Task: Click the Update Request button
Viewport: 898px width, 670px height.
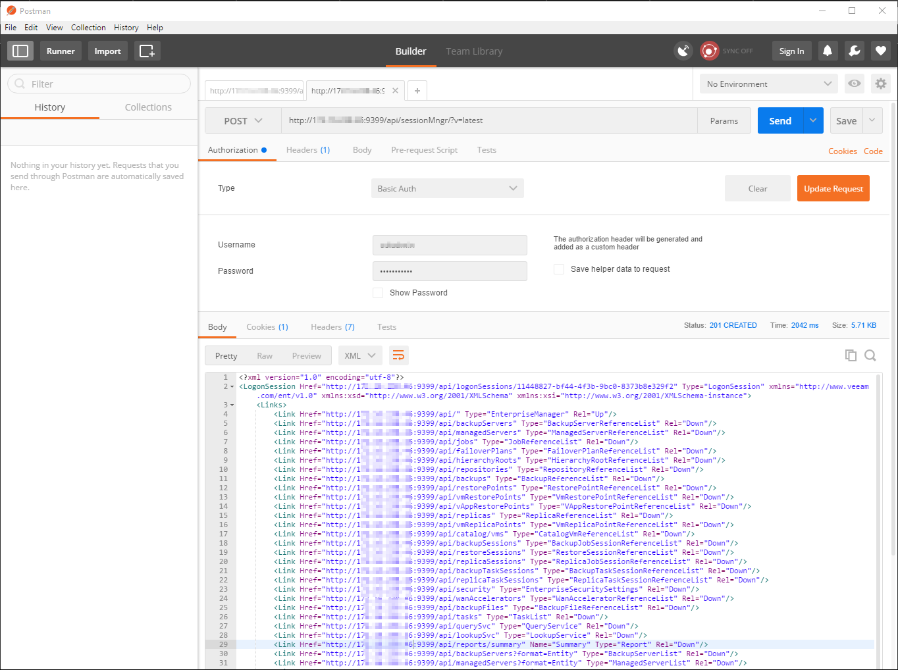Action: pos(833,188)
